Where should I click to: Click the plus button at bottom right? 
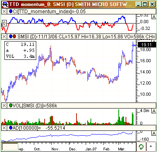[x=151, y=146]
